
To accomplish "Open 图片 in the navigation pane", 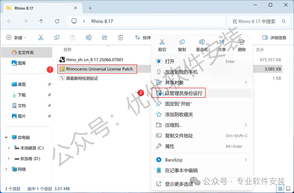I will pos(19,116).
